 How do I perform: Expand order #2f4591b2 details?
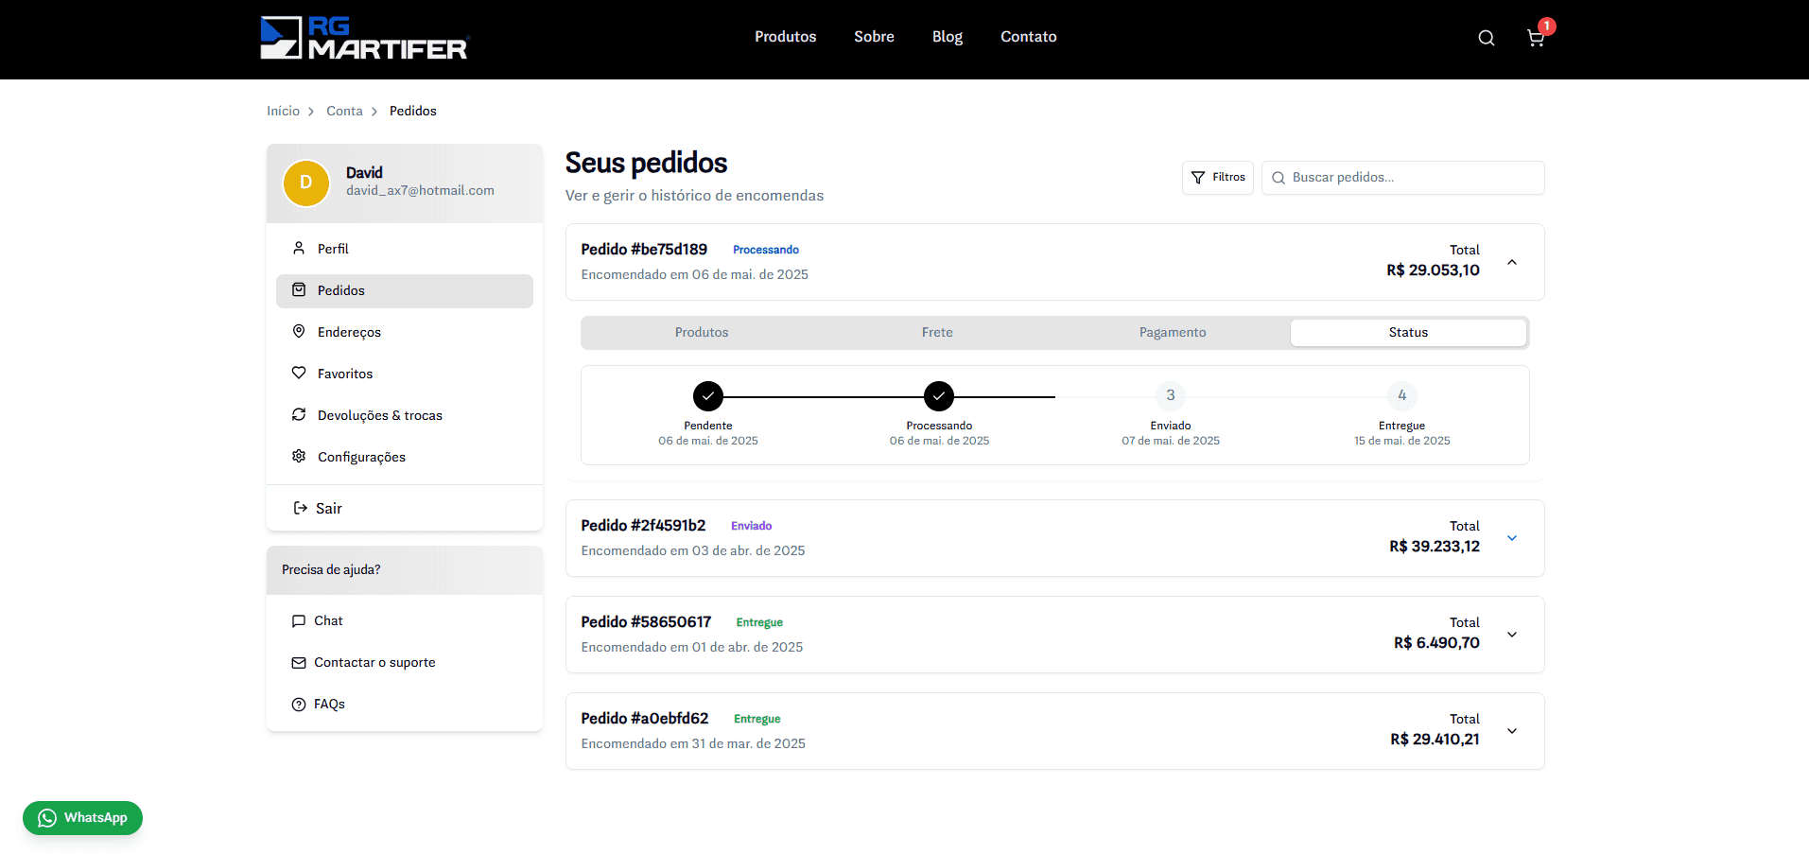pyautogui.click(x=1511, y=538)
